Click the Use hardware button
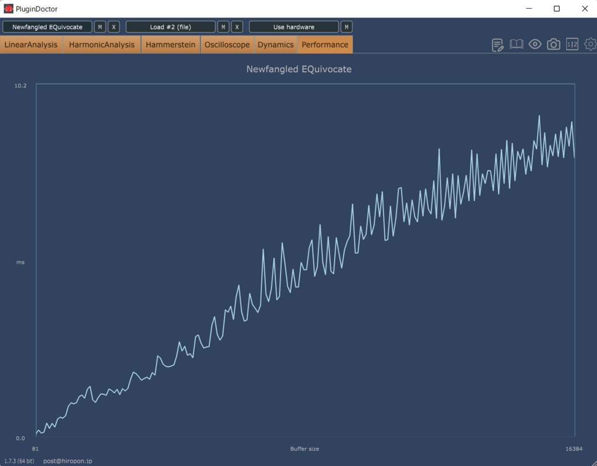The image size is (597, 466). coord(294,27)
